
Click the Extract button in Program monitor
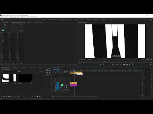[127, 64]
